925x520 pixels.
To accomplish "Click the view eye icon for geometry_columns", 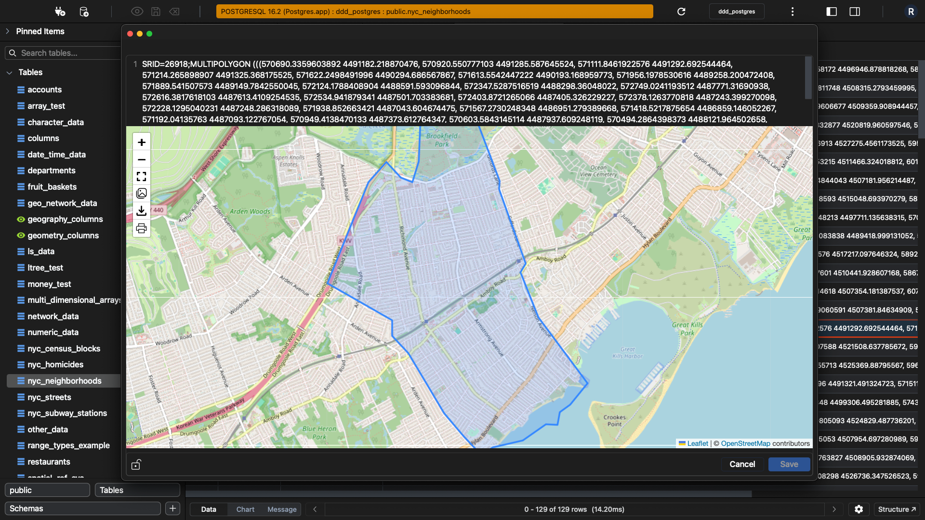I will (x=21, y=235).
